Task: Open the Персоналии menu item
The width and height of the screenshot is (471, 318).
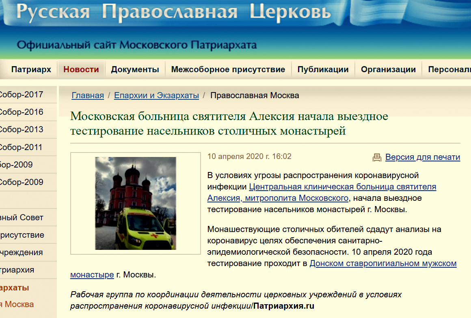Action: (x=449, y=69)
